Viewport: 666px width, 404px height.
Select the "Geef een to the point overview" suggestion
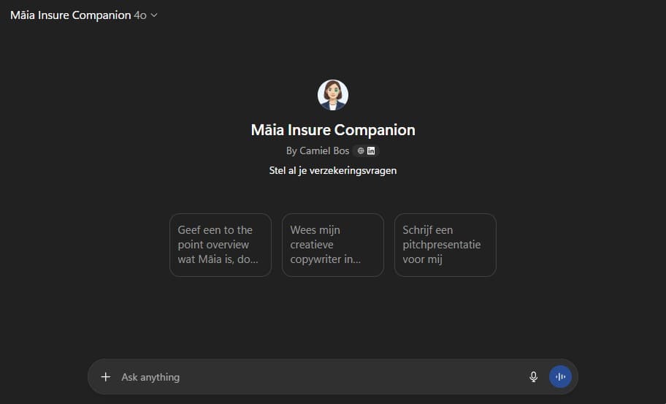[x=220, y=245]
